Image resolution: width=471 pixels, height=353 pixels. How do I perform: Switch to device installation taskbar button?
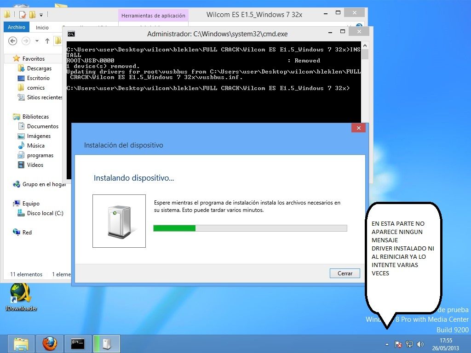pos(107,344)
